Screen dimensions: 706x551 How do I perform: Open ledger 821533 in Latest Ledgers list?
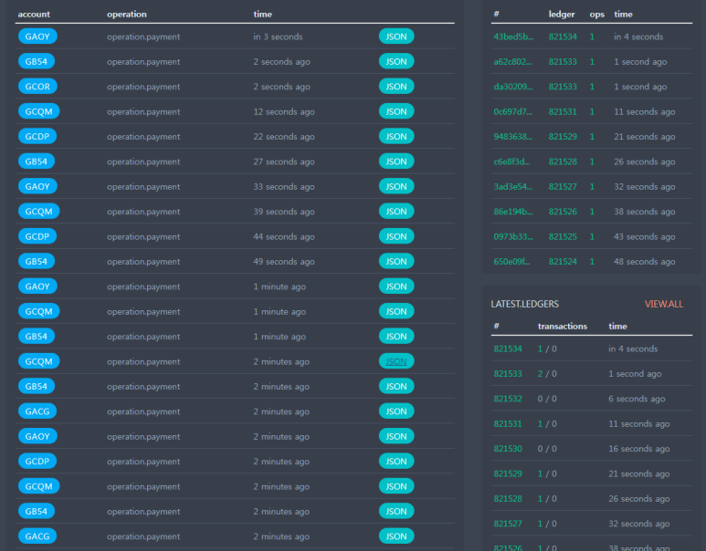(508, 374)
